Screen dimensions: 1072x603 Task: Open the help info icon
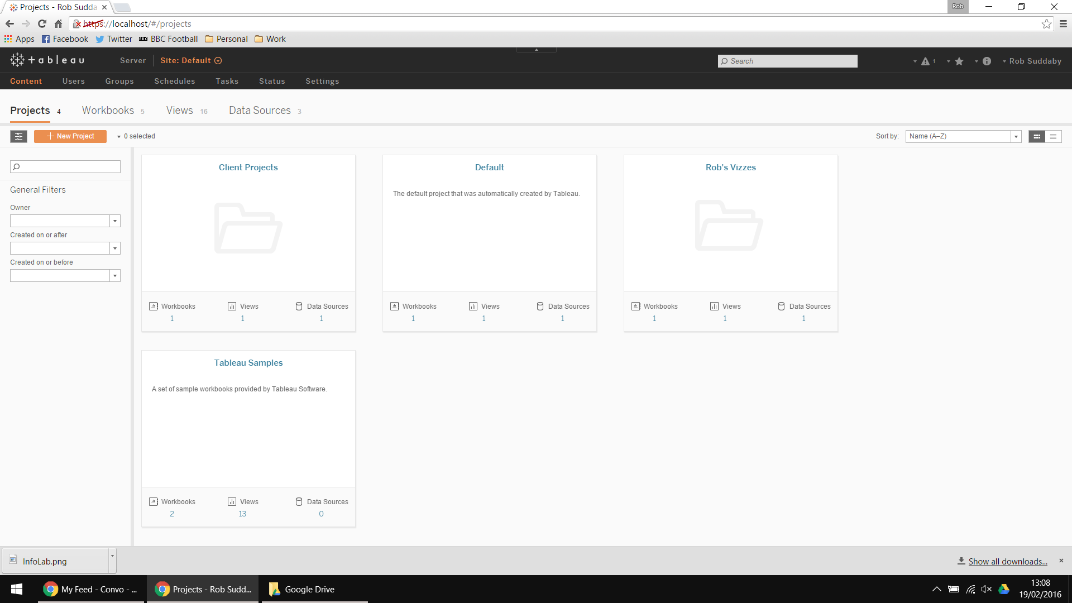(987, 61)
